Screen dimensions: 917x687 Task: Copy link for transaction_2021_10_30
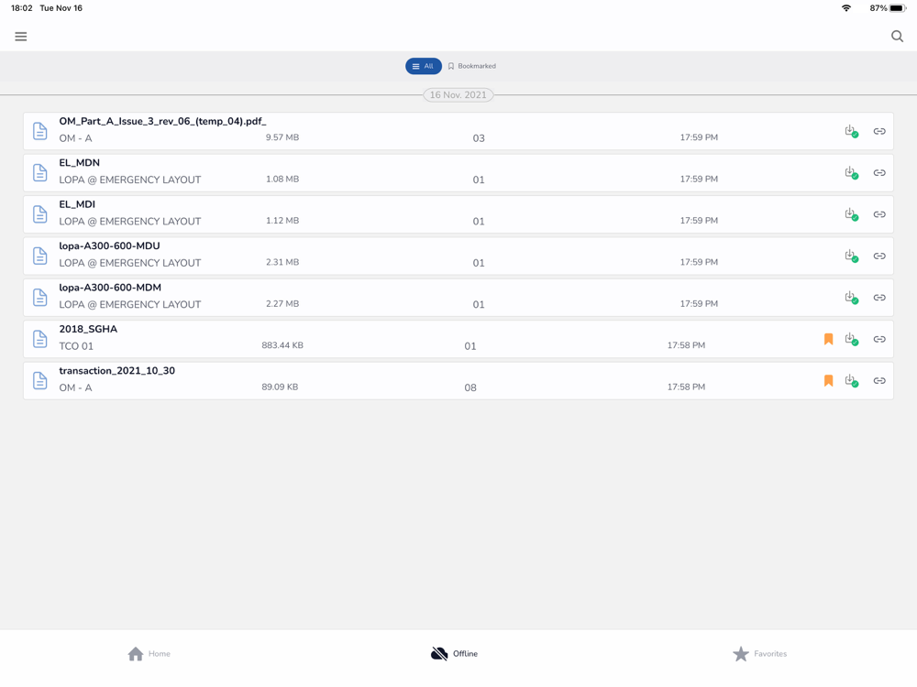879,381
